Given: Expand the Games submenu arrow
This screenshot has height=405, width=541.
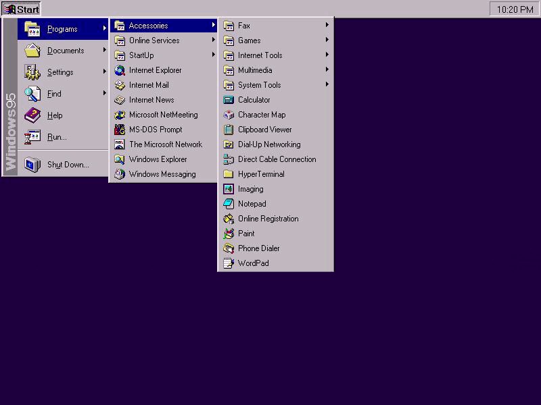Looking at the screenshot, I should click(327, 40).
